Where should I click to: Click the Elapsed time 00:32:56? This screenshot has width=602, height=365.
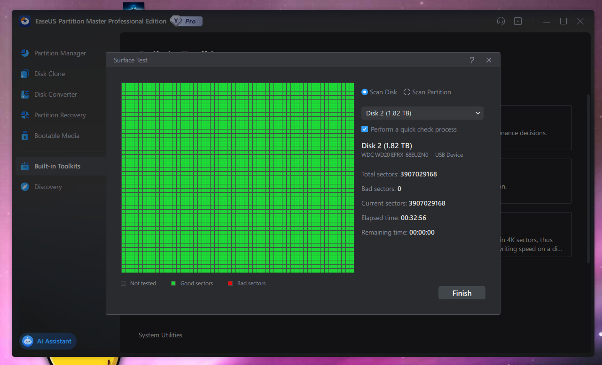point(414,218)
